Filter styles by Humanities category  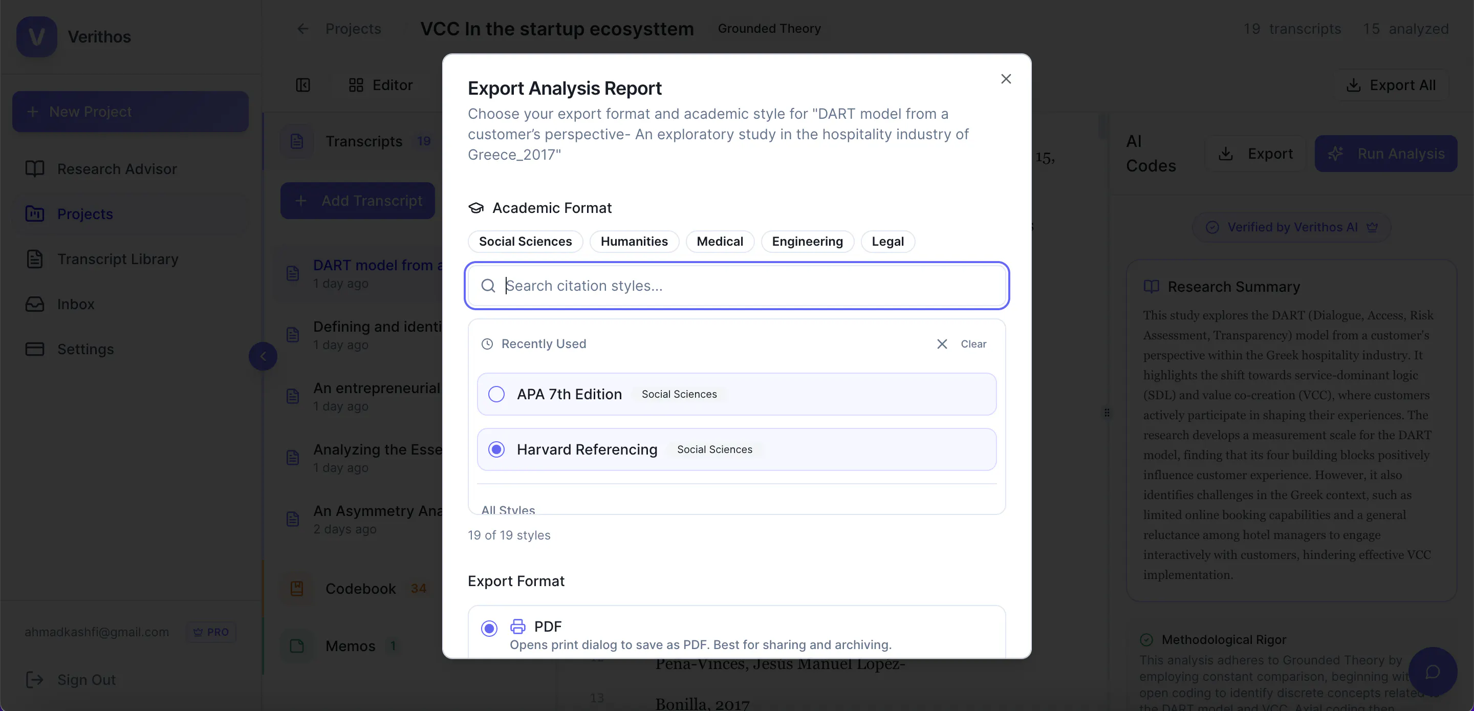(634, 242)
